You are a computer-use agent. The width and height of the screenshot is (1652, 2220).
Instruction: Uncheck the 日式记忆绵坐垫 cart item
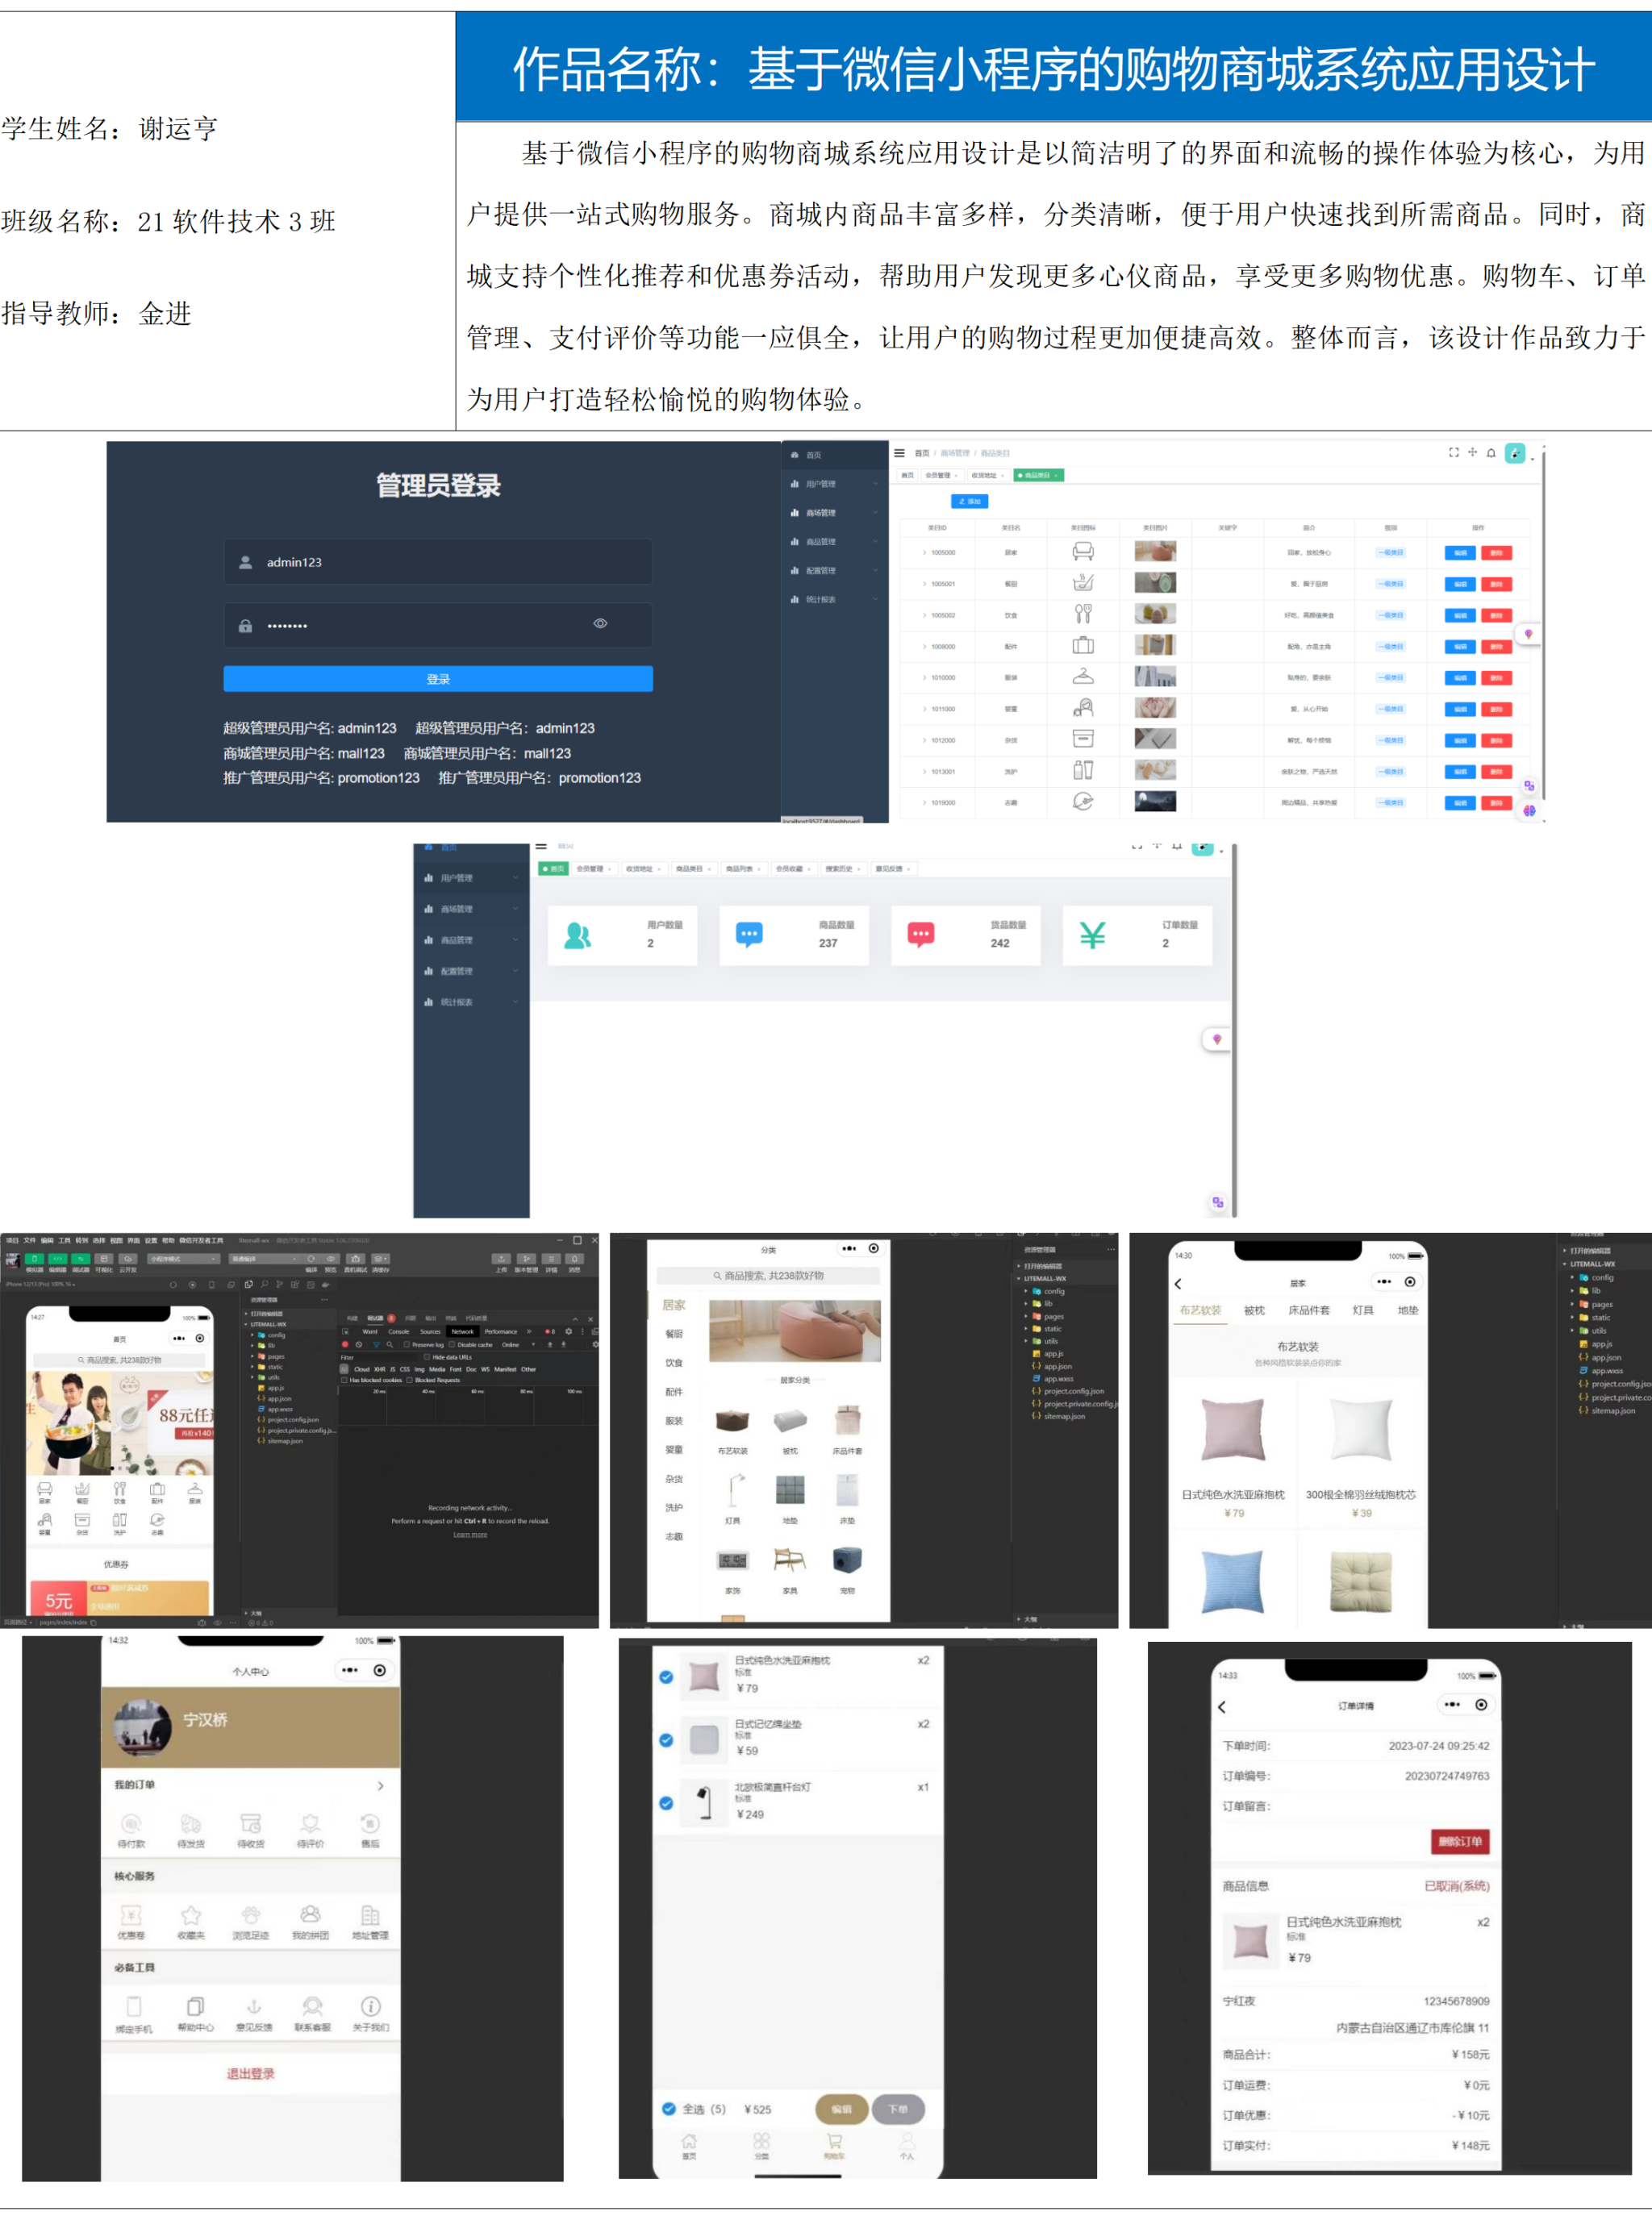click(667, 1740)
